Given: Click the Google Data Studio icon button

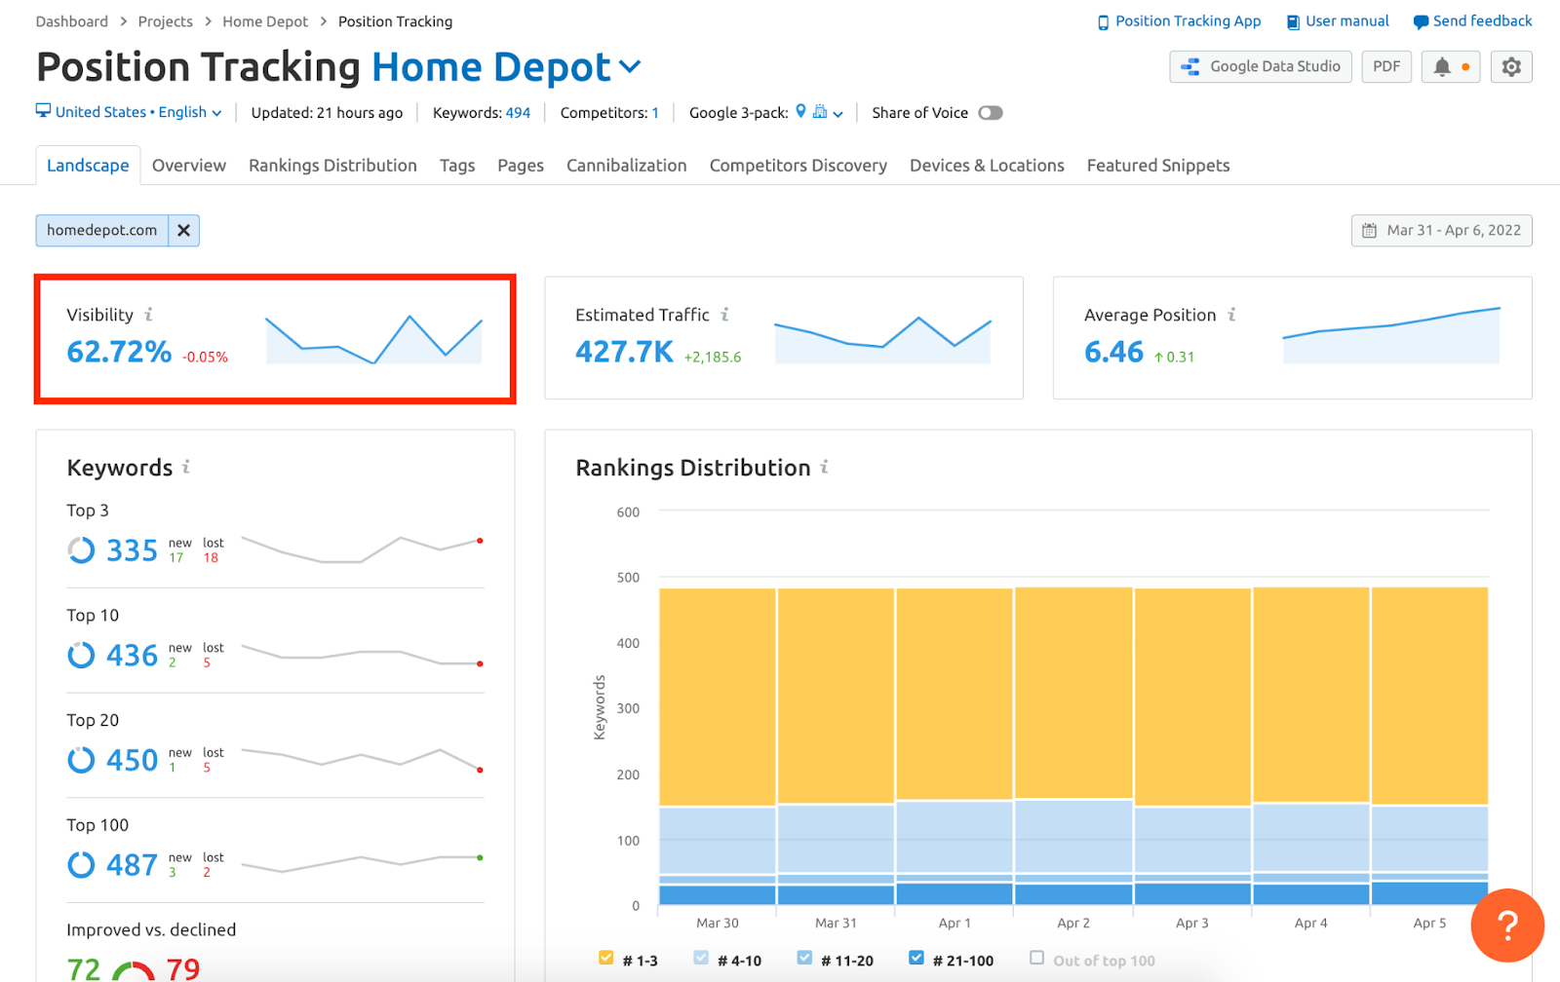Looking at the screenshot, I should [1260, 67].
